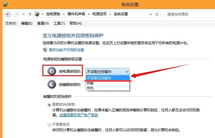
Task: Select the 不需要密码 radio button
Action: (49, 125)
